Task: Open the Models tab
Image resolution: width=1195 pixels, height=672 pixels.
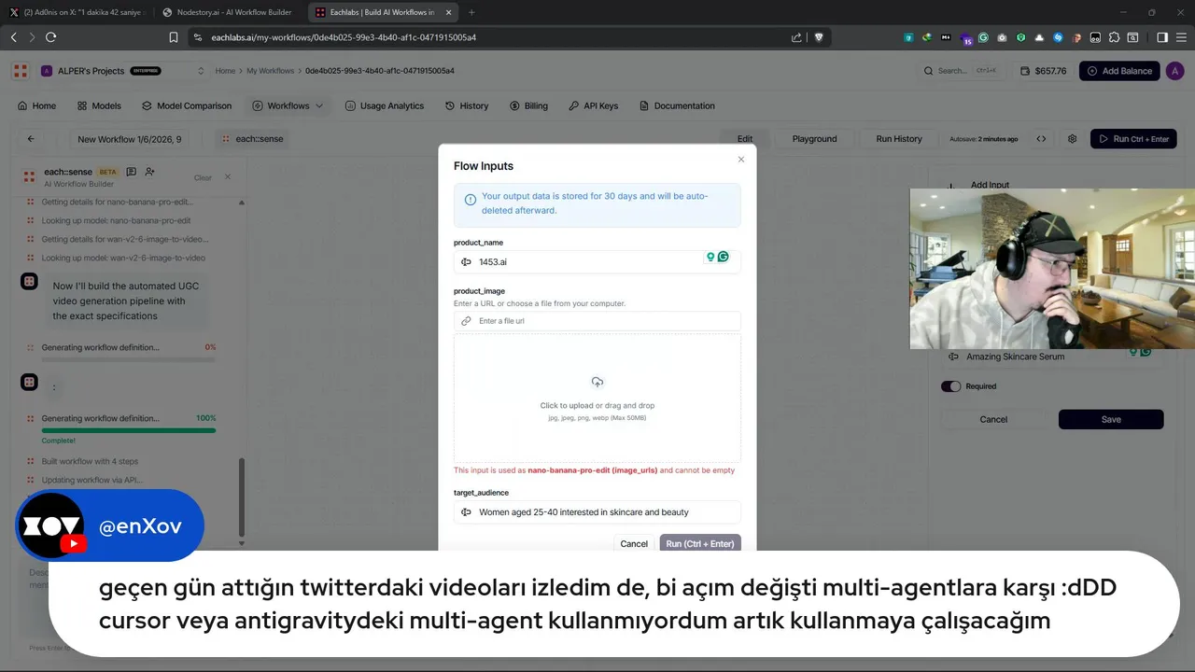Action: pos(99,105)
